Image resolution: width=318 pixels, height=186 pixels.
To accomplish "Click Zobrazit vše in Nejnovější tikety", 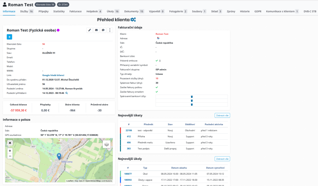I will tap(222, 115).
